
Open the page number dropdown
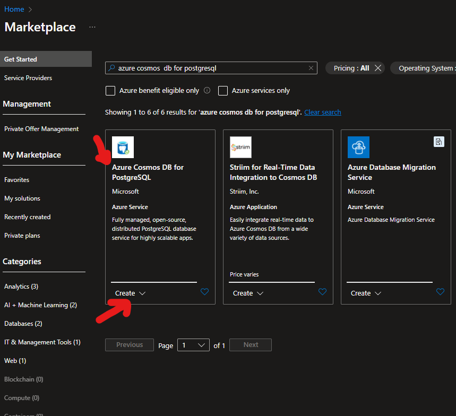[x=193, y=345]
